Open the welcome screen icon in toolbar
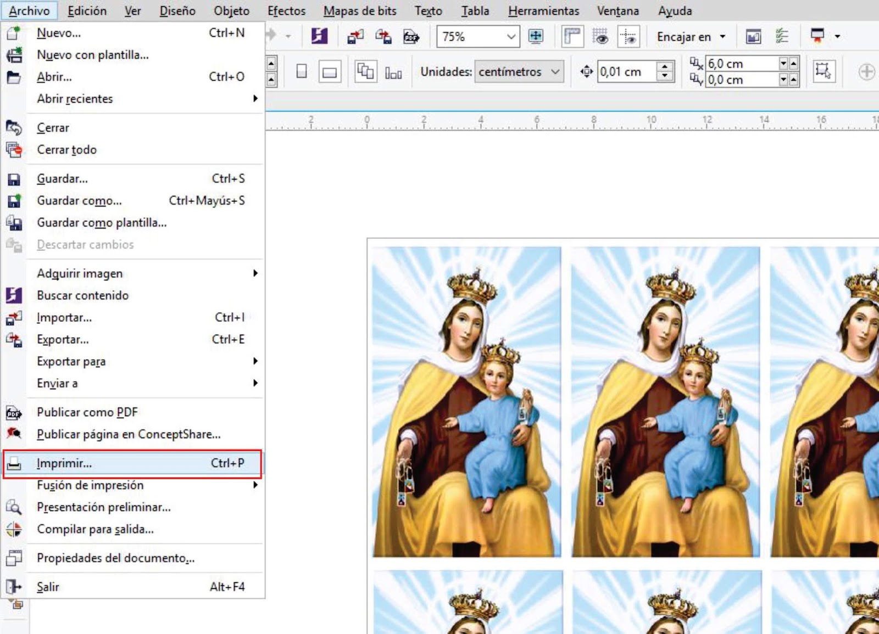 753,37
